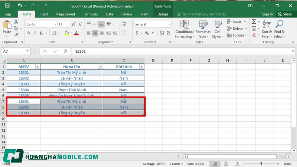This screenshot has width=297, height=167.
Task: Open Format as Table gallery
Action: (203, 29)
